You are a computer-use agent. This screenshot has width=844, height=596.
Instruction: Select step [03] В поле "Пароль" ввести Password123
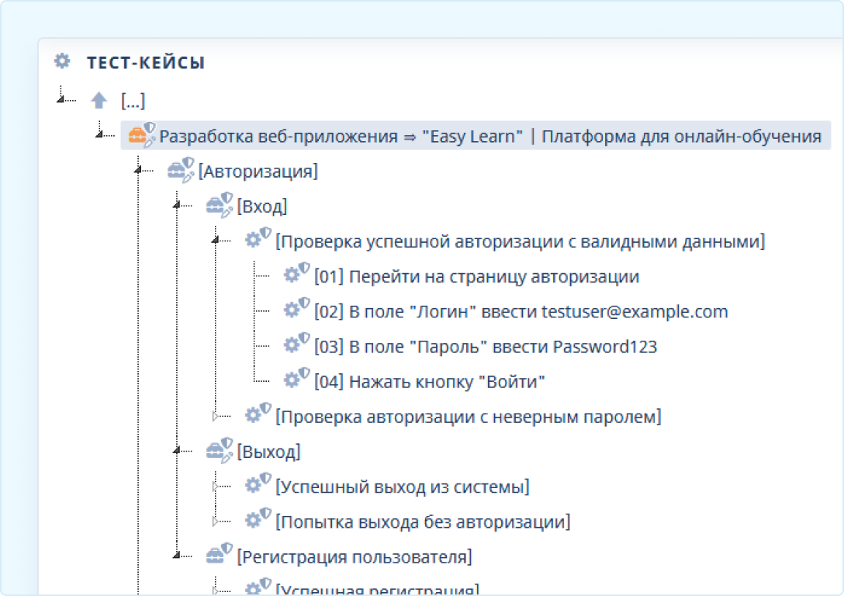click(485, 346)
